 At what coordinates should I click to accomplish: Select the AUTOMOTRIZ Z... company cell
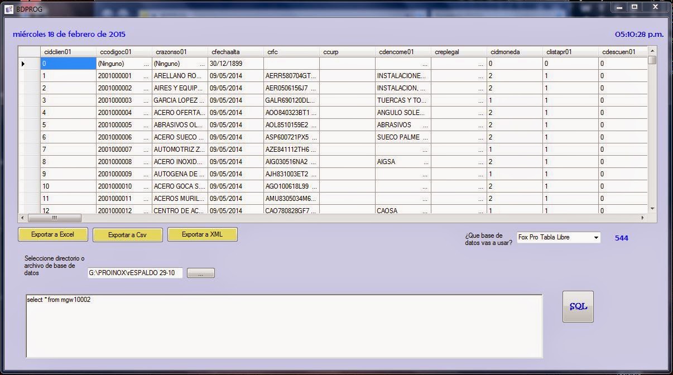click(180, 150)
